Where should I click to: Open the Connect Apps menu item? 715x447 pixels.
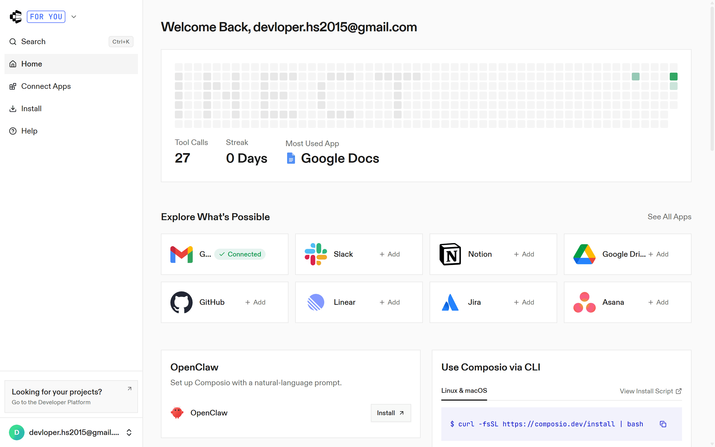click(x=46, y=86)
